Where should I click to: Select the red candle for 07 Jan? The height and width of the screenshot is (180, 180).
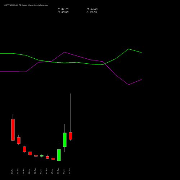click(x=53, y=159)
